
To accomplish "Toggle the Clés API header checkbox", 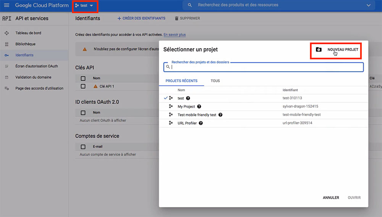I will click(83, 78).
